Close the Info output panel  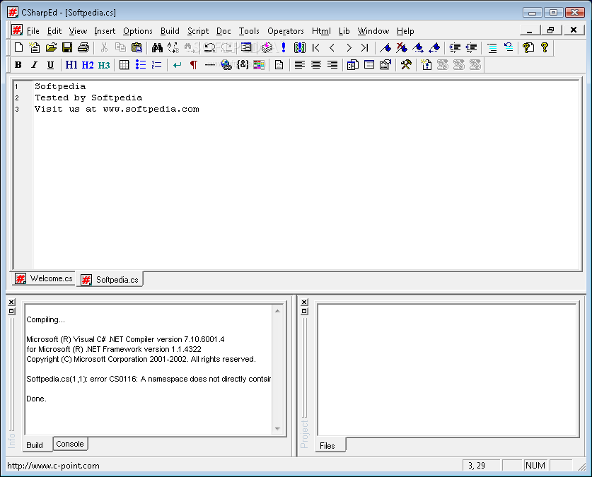(12, 302)
